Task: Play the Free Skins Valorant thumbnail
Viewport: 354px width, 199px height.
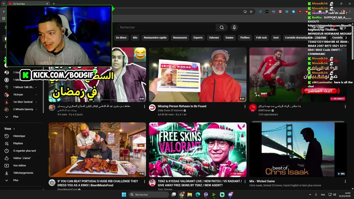Action: (197, 150)
